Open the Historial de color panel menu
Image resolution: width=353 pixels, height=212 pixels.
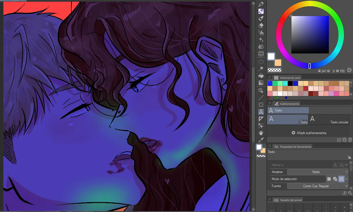point(270,77)
